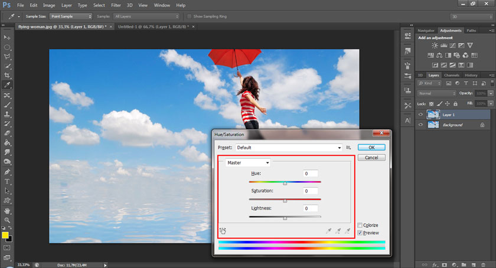496x268 pixels.
Task: Open Opacity slider dropdown arrow
Action: pos(491,93)
